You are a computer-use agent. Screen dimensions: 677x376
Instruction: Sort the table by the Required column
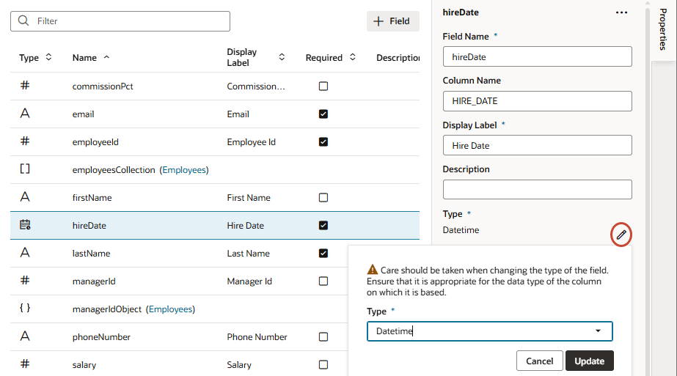(352, 57)
